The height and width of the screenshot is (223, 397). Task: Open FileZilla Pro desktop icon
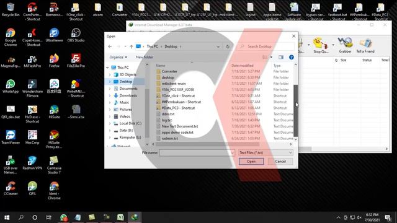(76, 61)
